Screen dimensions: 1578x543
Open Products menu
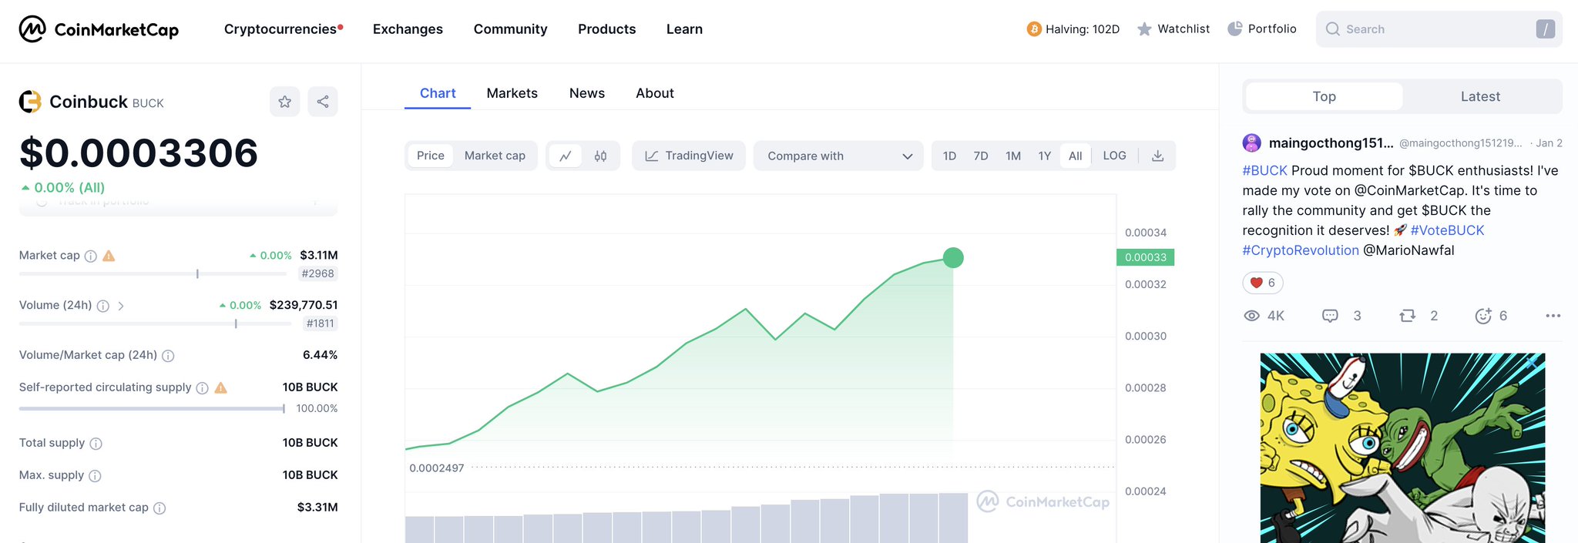click(x=607, y=29)
